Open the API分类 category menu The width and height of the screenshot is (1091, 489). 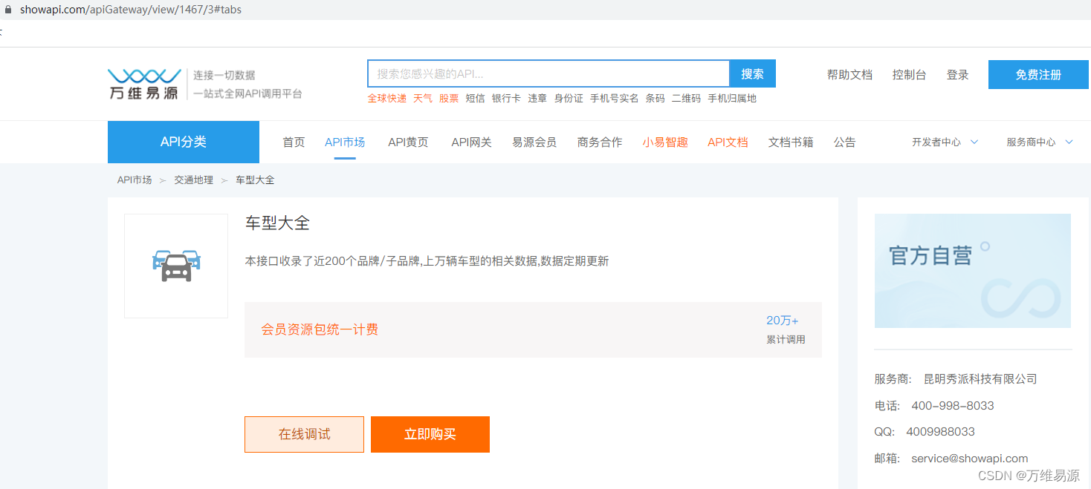[x=184, y=142]
